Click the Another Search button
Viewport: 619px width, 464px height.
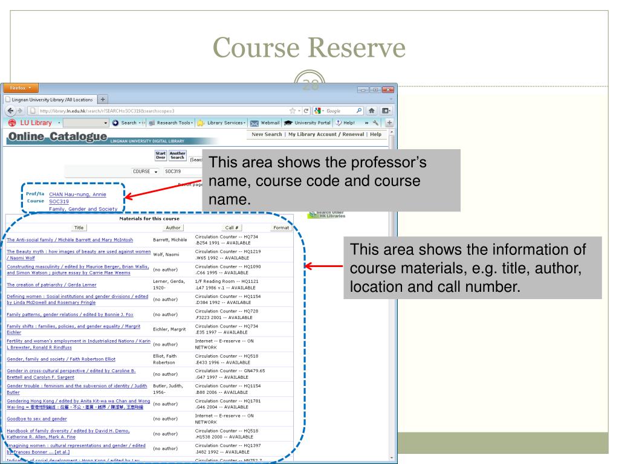click(177, 155)
